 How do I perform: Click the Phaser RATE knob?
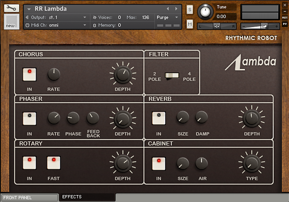54,118
